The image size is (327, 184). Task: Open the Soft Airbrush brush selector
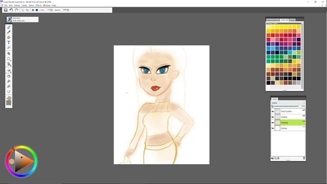tap(22, 19)
